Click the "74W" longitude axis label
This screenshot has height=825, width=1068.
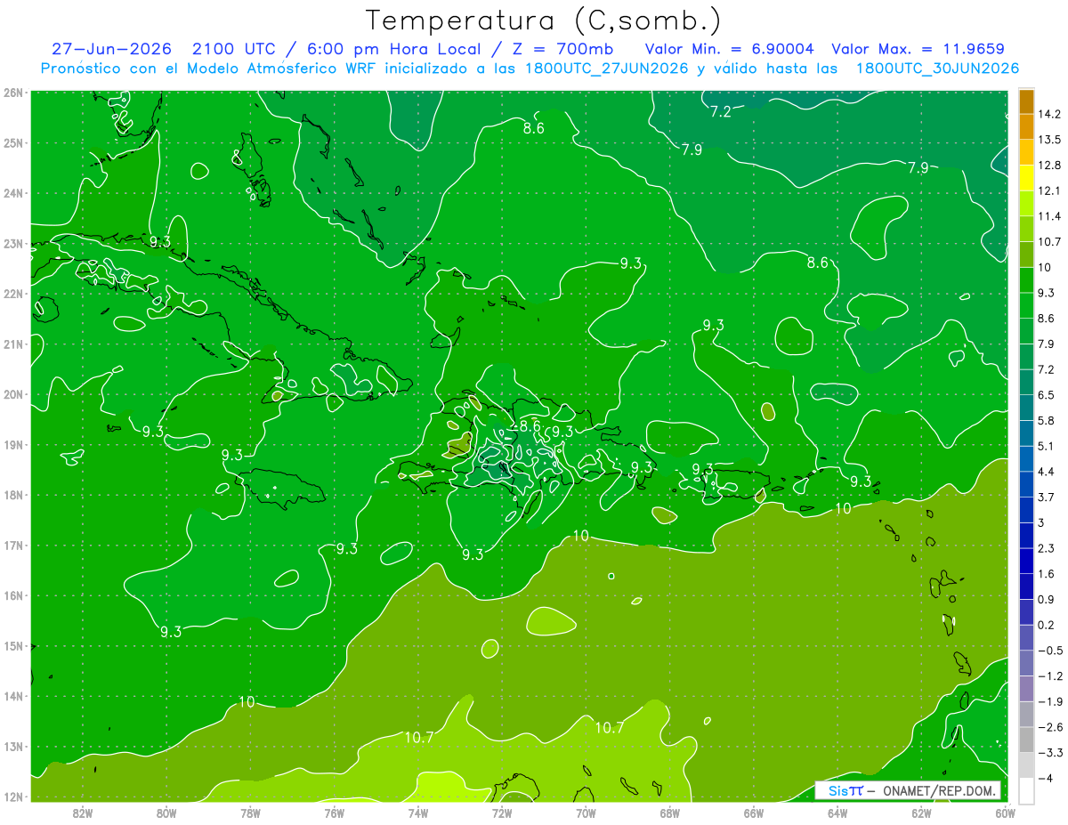pyautogui.click(x=418, y=813)
